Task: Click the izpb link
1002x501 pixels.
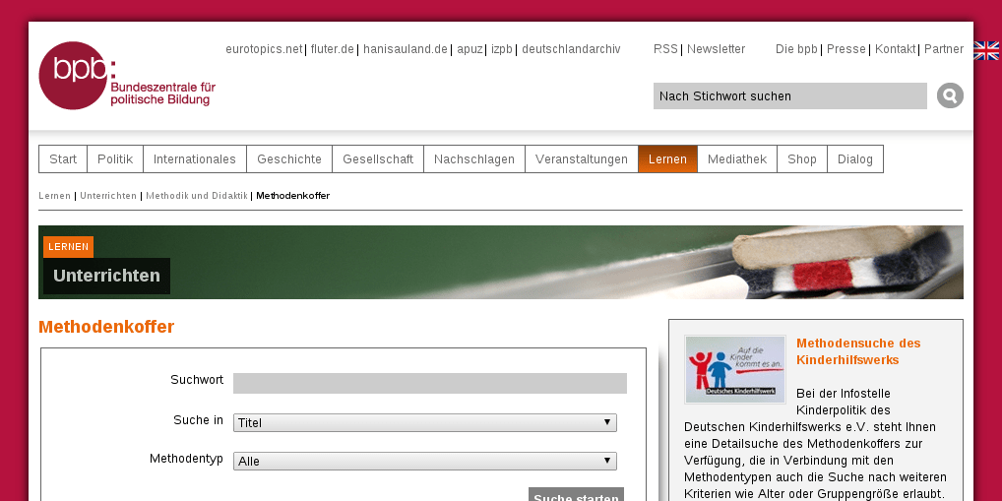Action: point(502,49)
